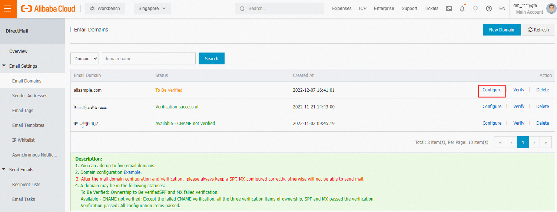The height and width of the screenshot is (212, 557).
Task: Click the search magnifier icon in top bar
Action: coord(242,9)
